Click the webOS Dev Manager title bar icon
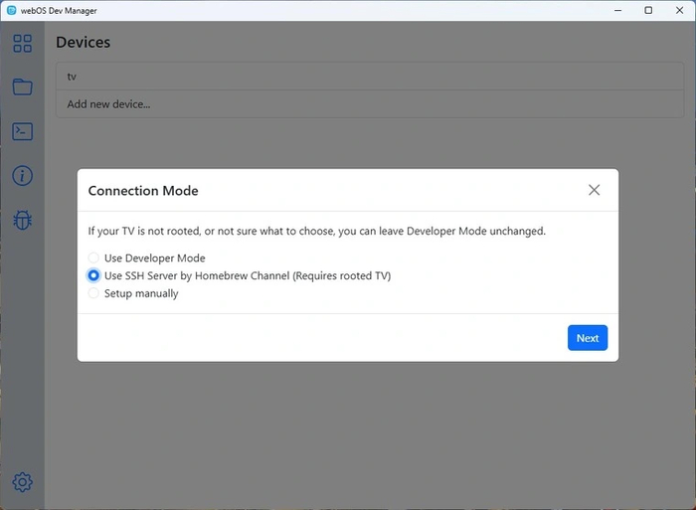Image resolution: width=696 pixels, height=510 pixels. [11, 10]
